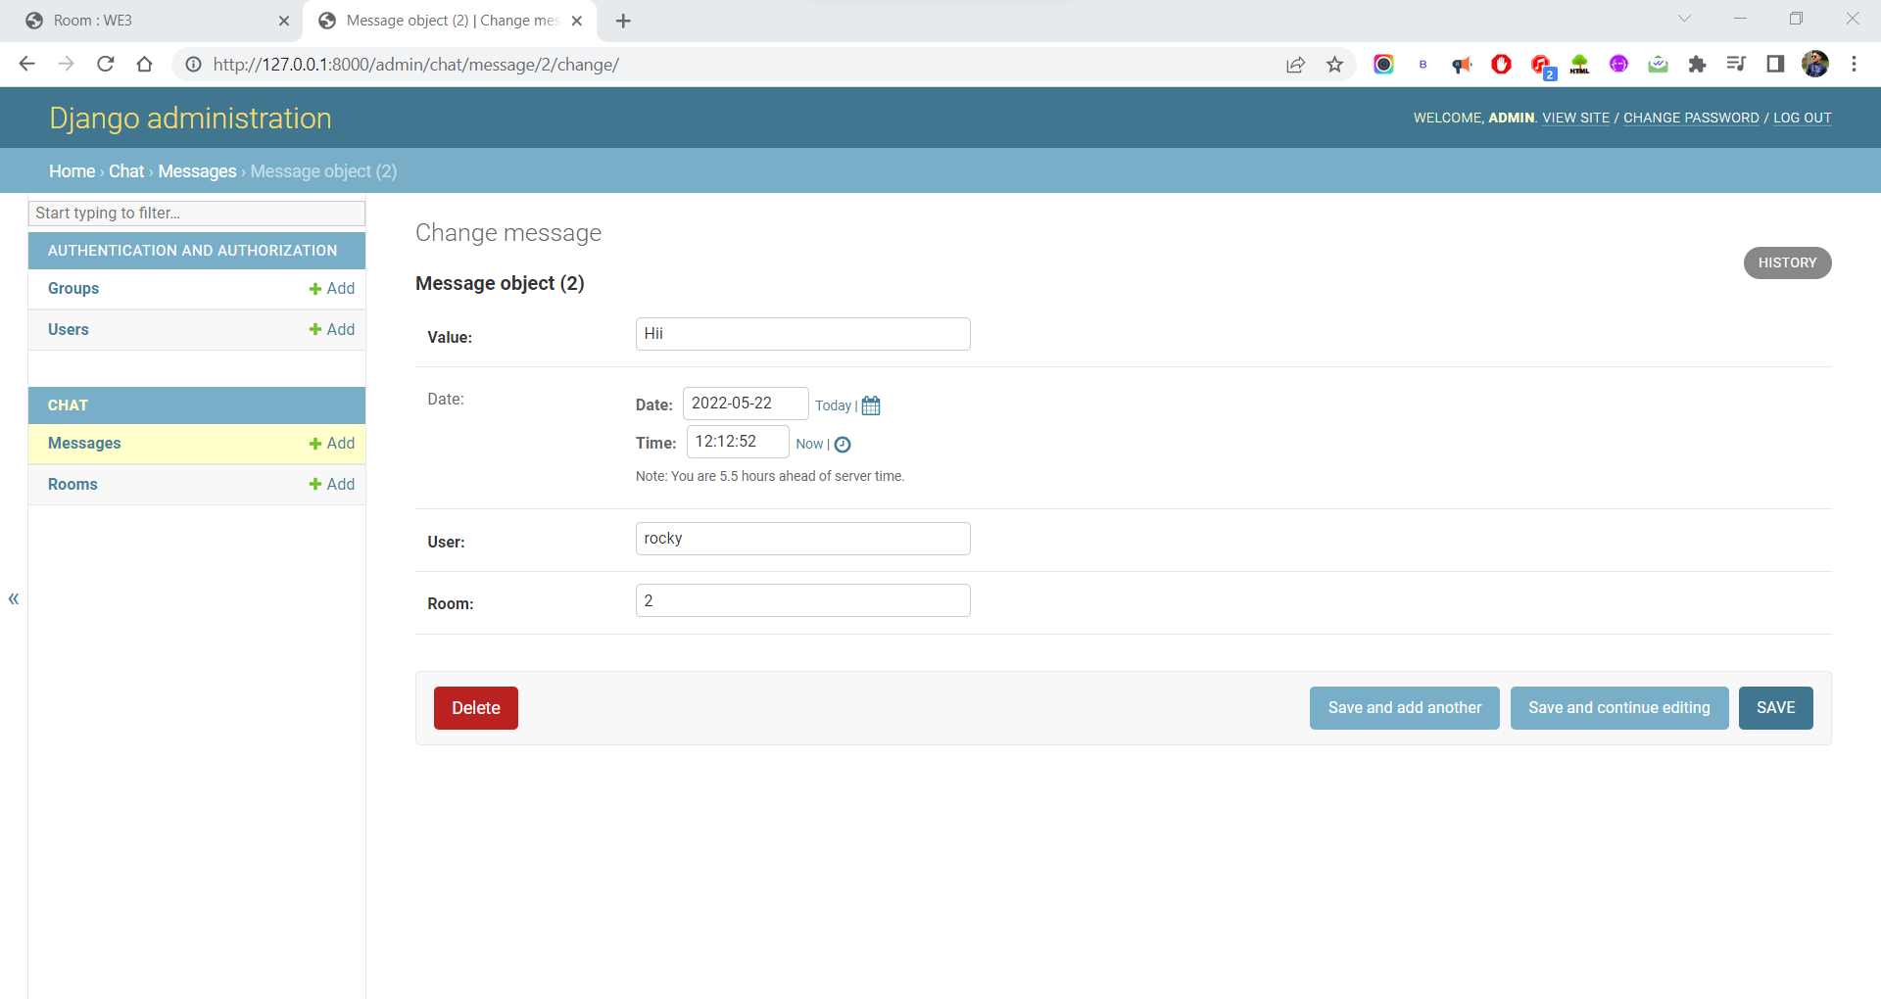The width and height of the screenshot is (1881, 999).
Task: Open the Rooms sidebar link
Action: click(x=72, y=485)
